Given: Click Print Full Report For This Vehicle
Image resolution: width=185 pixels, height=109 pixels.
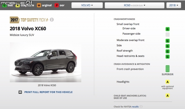Looking at the screenshot, I should [48, 92].
